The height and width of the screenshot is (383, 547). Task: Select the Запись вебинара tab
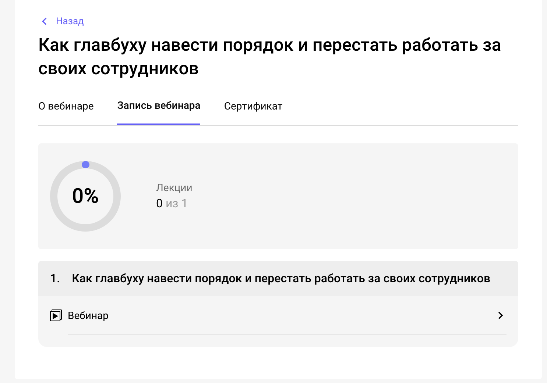coord(159,106)
